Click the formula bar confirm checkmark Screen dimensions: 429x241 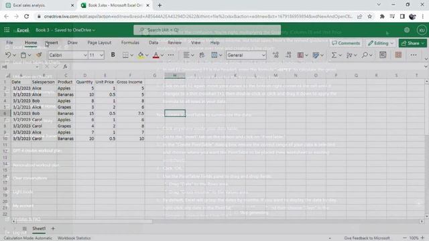(x=56, y=66)
